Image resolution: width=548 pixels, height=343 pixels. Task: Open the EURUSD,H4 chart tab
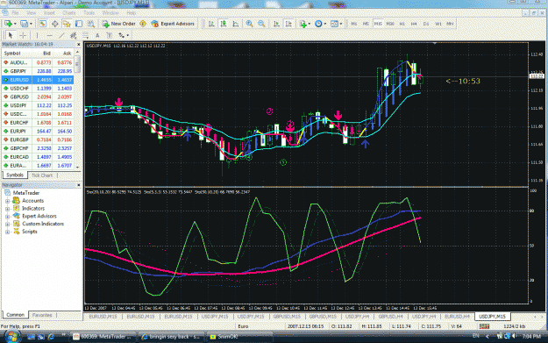pos(457,317)
